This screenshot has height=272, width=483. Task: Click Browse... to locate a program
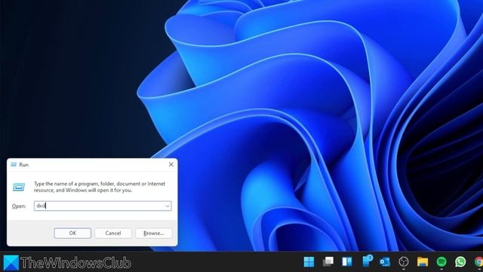[154, 233]
